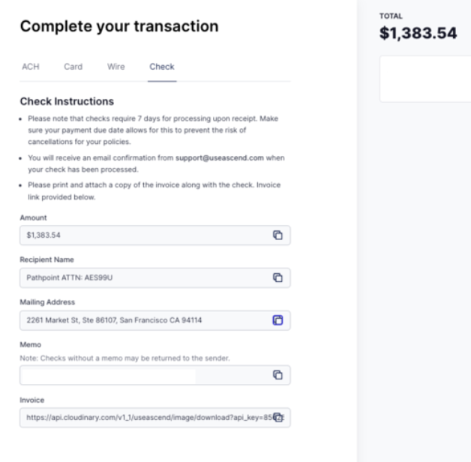The height and width of the screenshot is (462, 471).
Task: Copy the Amount value
Action: (277, 235)
